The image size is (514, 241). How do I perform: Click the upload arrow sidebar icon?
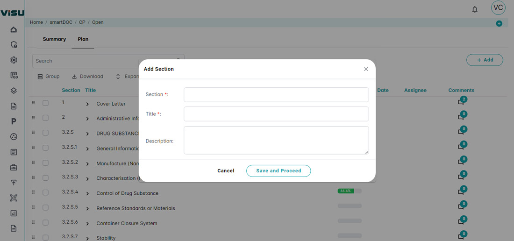coord(14,183)
